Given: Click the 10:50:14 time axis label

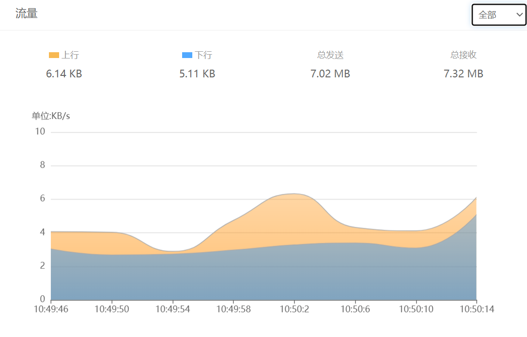Looking at the screenshot, I should (x=477, y=309).
